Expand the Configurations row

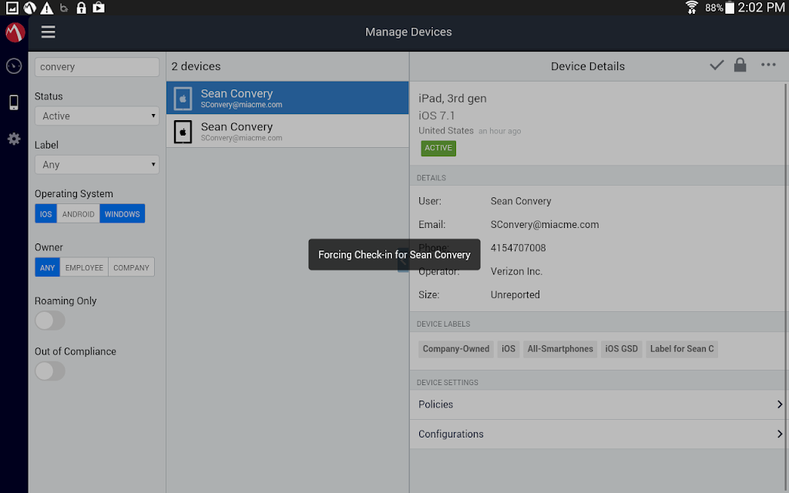tap(599, 434)
